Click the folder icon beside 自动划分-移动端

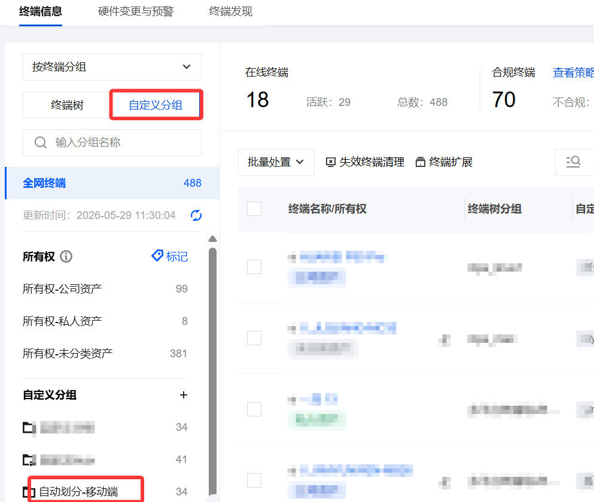[29, 492]
